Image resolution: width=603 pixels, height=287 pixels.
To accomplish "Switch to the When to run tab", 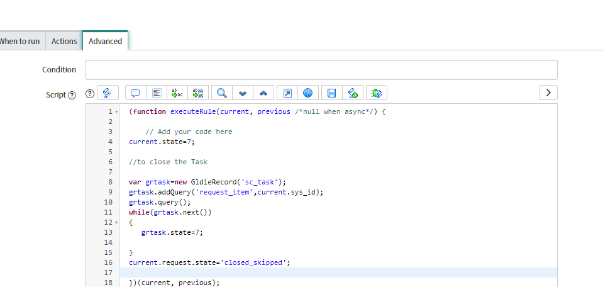I will click(19, 41).
